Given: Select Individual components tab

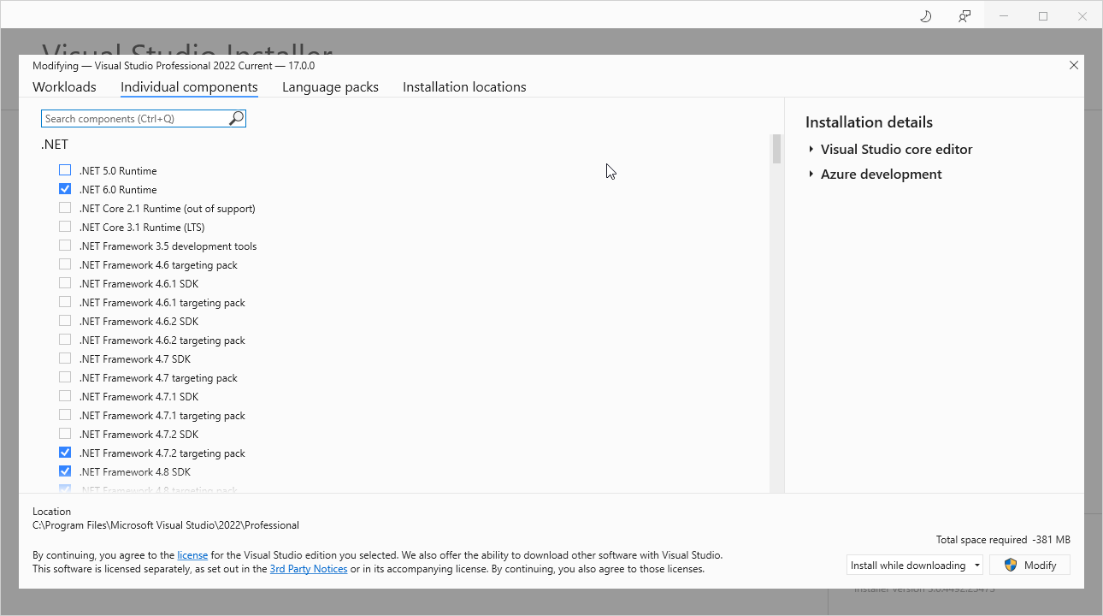Looking at the screenshot, I should pyautogui.click(x=189, y=87).
